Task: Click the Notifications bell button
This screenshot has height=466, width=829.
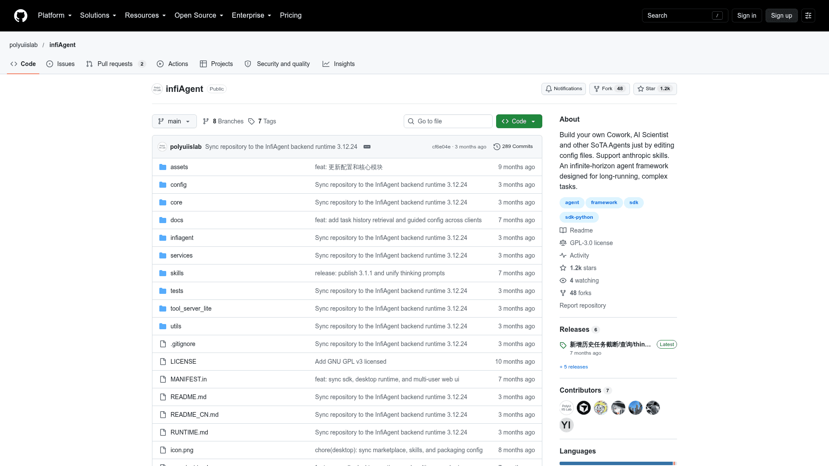Action: (x=563, y=89)
